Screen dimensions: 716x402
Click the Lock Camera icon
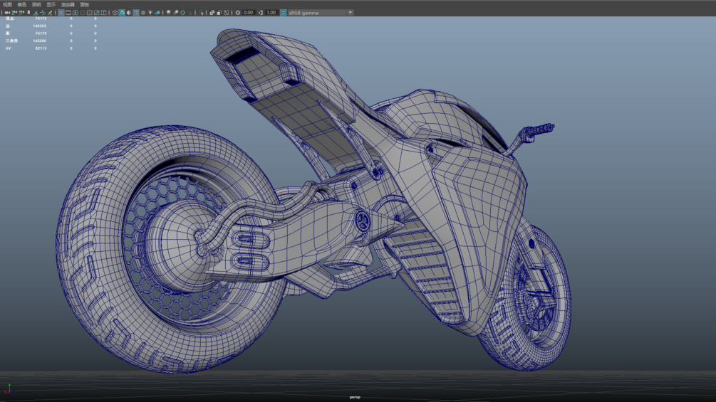[14, 13]
